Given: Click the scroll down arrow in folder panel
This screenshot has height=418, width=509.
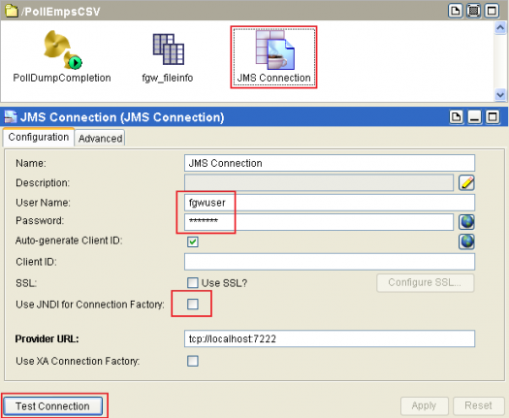Looking at the screenshot, I should [x=500, y=95].
